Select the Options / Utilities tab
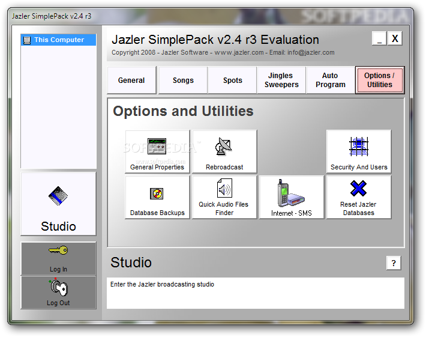 [x=380, y=80]
